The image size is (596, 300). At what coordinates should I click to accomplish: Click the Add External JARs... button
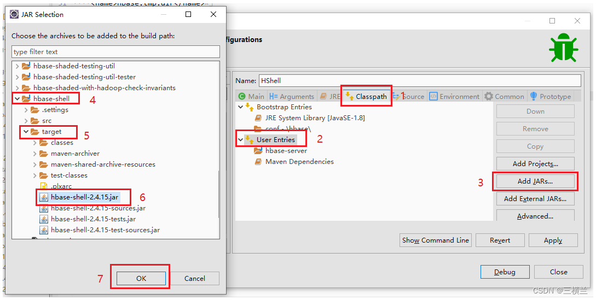(535, 199)
